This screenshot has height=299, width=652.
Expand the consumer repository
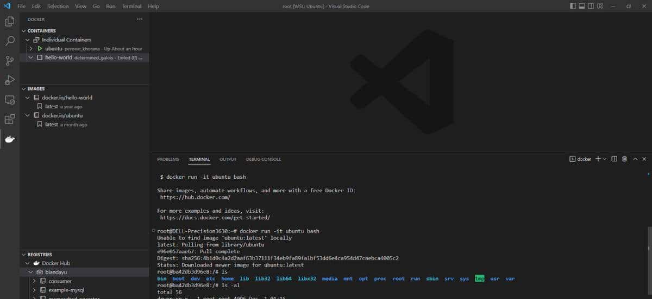point(34,281)
